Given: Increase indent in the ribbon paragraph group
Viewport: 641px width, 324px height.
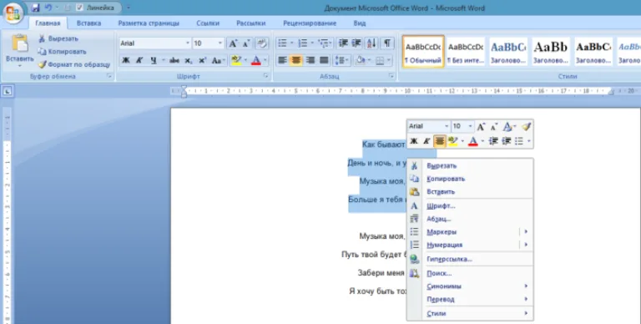Looking at the screenshot, I should coord(356,43).
